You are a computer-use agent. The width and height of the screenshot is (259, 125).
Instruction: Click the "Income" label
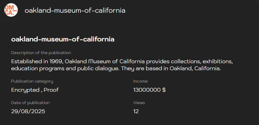[x=140, y=81]
